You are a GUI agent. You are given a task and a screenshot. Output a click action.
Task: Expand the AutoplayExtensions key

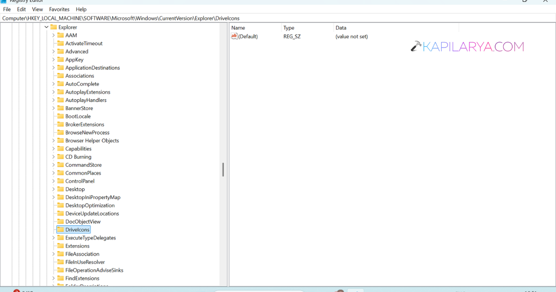[53, 92]
